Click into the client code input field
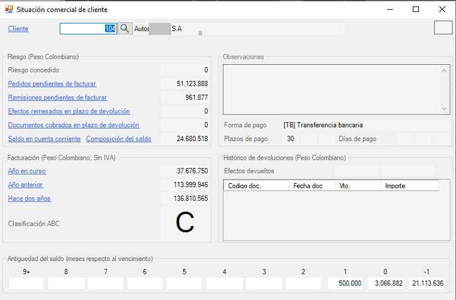This screenshot has width=456, height=300. click(87, 28)
